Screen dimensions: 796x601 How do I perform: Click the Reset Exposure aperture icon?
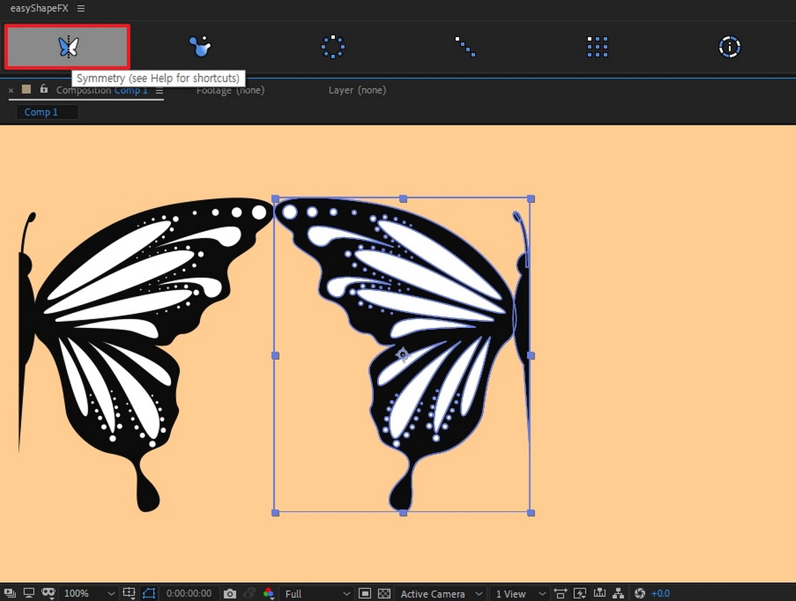(x=639, y=593)
